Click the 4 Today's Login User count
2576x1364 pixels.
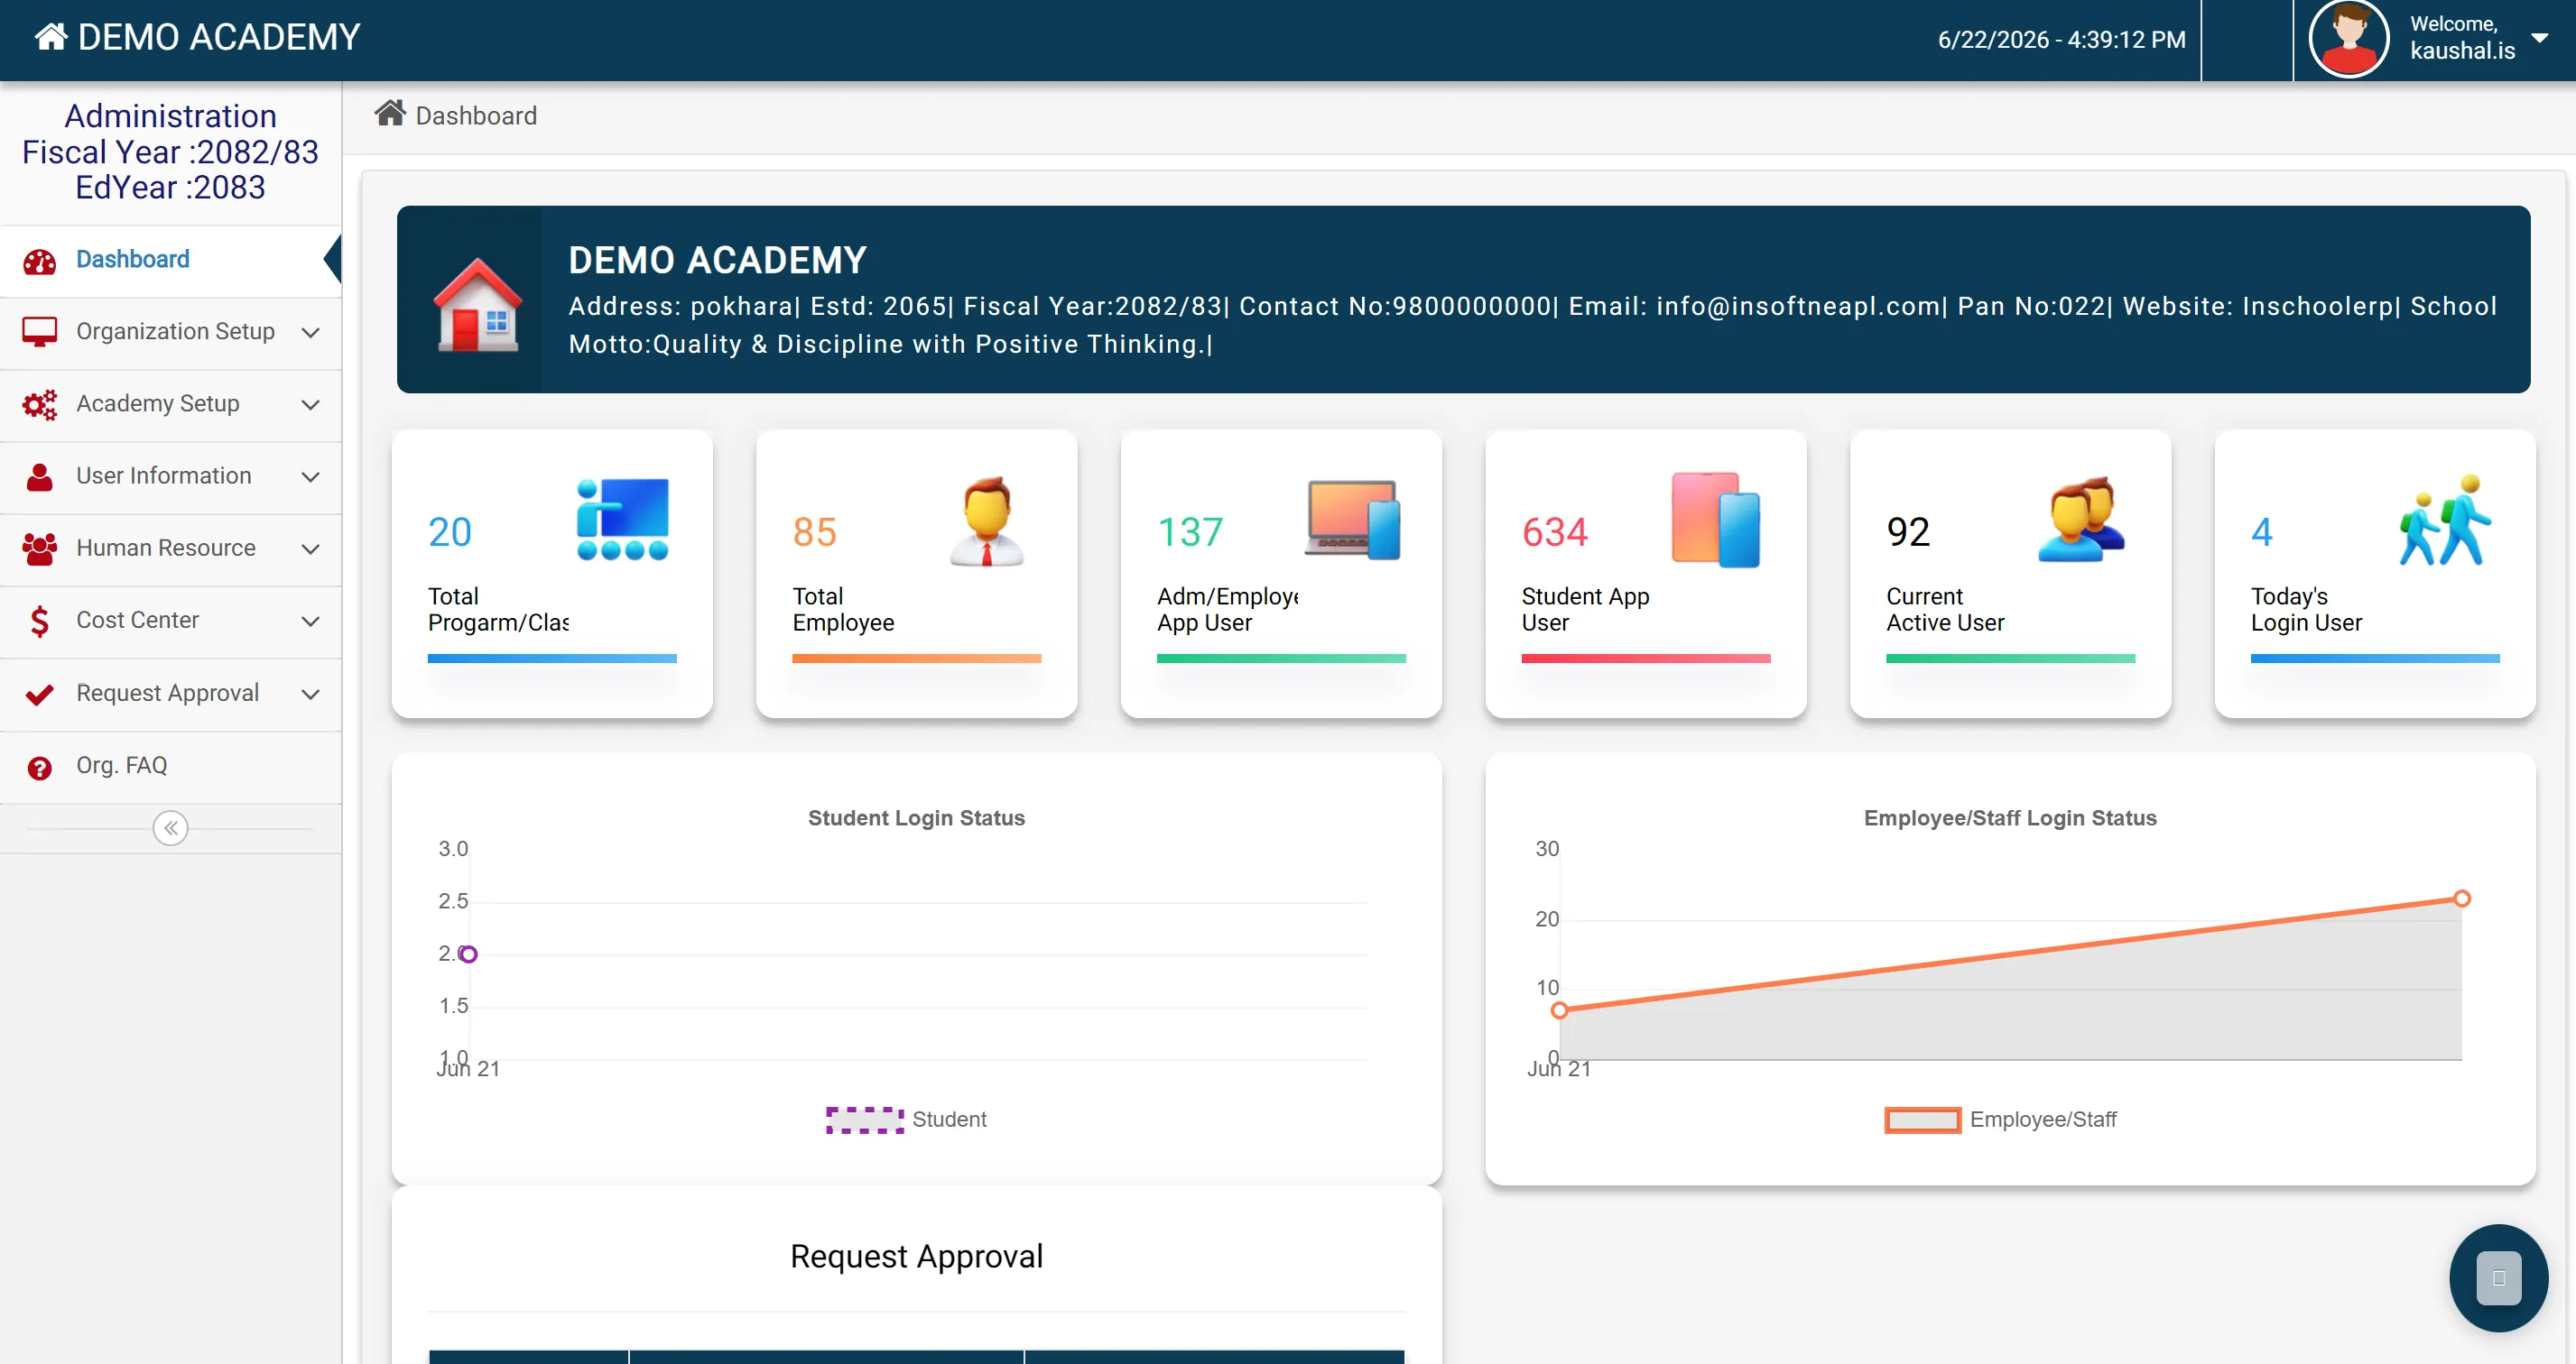[x=2262, y=531]
